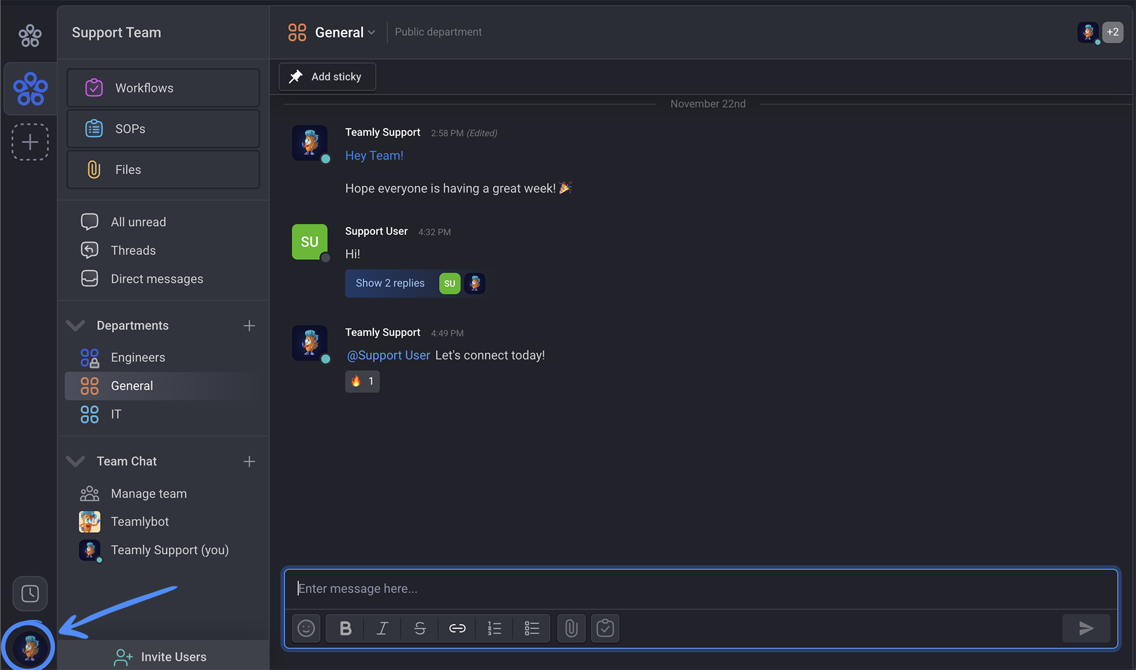Send the message with arrow button
Viewport: 1136px width, 670px height.
coord(1086,628)
